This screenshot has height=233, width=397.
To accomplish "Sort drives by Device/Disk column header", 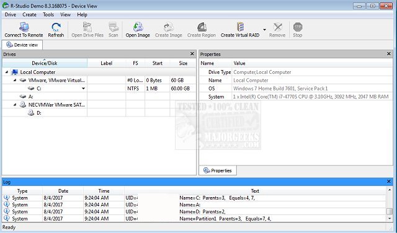I will (45, 63).
